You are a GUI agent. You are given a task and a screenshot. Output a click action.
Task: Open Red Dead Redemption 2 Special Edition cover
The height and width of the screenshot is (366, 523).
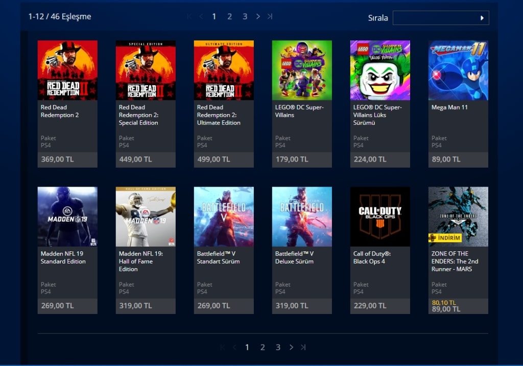[146, 70]
